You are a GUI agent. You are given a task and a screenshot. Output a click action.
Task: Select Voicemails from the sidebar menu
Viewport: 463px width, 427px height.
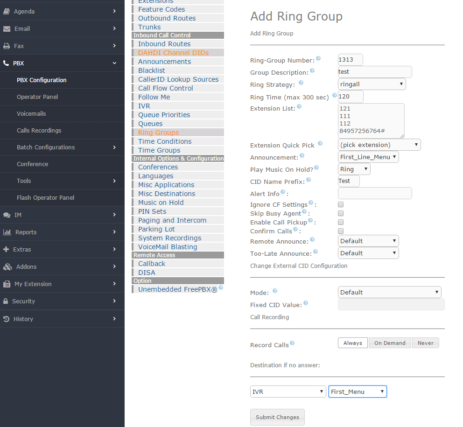coord(31,114)
